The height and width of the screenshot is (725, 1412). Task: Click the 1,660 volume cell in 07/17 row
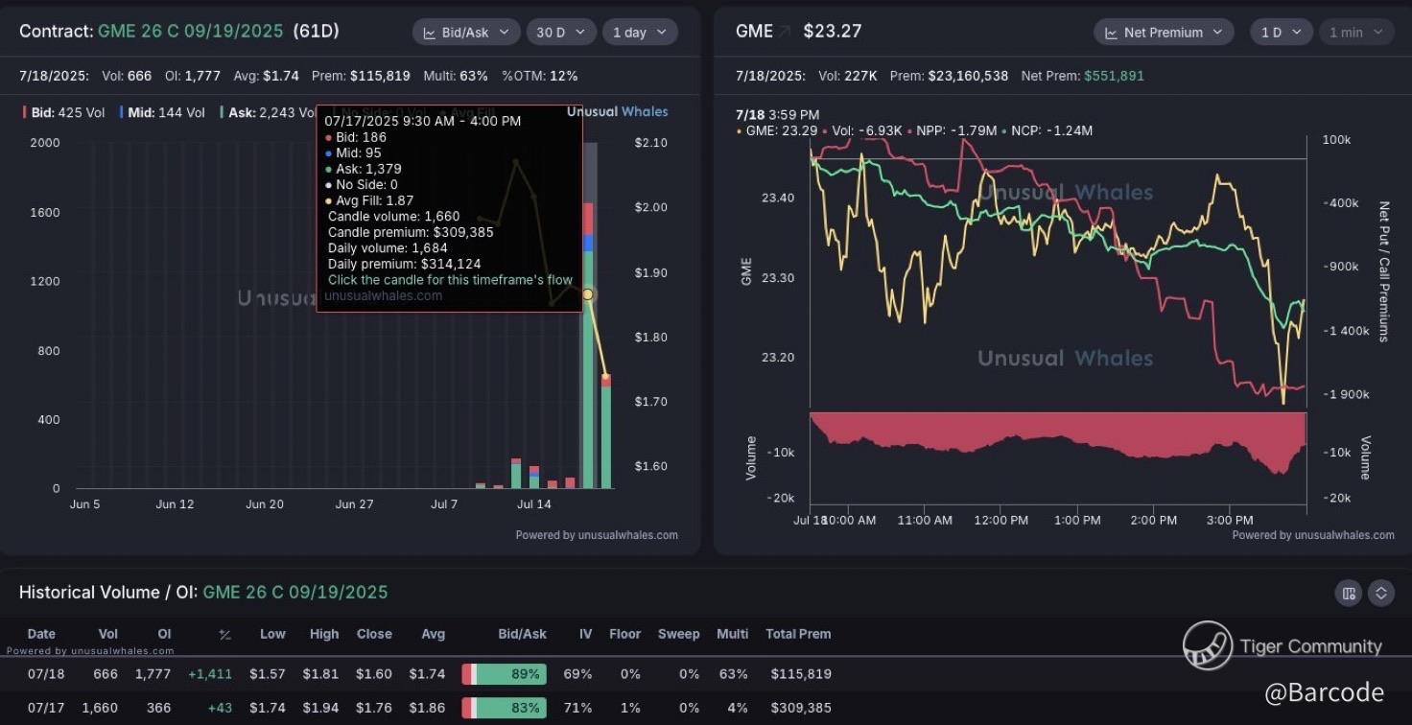100,709
